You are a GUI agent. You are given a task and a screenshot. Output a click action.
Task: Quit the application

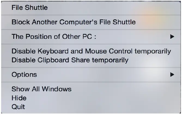(x=18, y=106)
